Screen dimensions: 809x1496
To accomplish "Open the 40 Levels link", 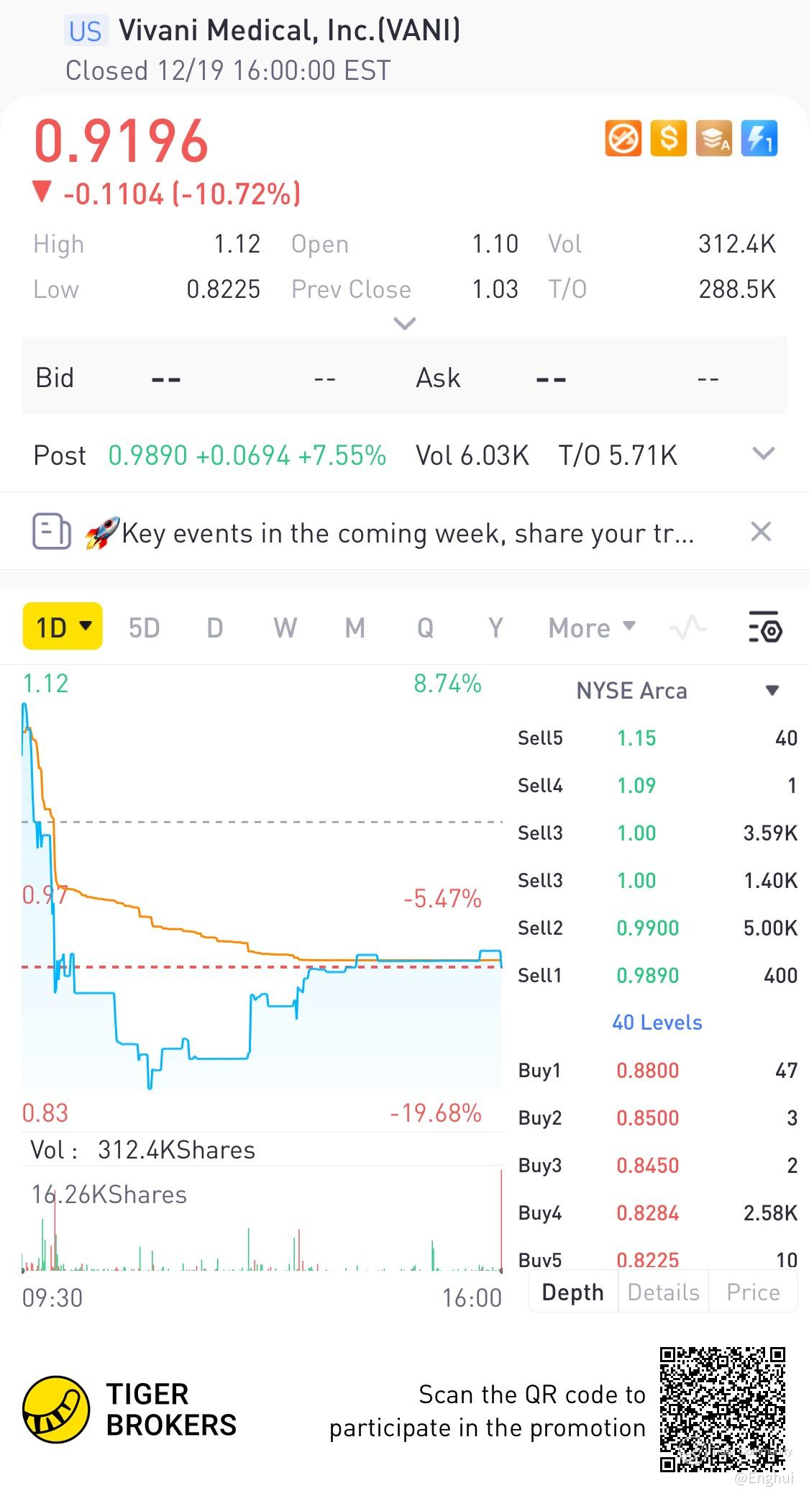I will pos(657,1023).
